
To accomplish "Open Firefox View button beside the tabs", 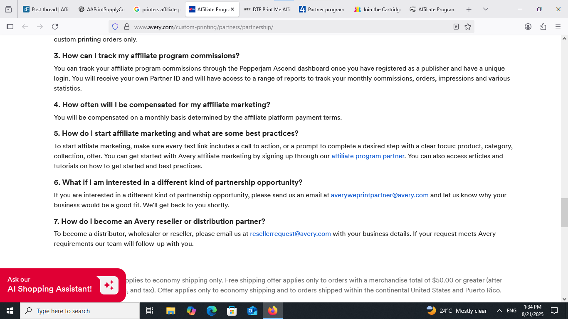I will click(8, 9).
